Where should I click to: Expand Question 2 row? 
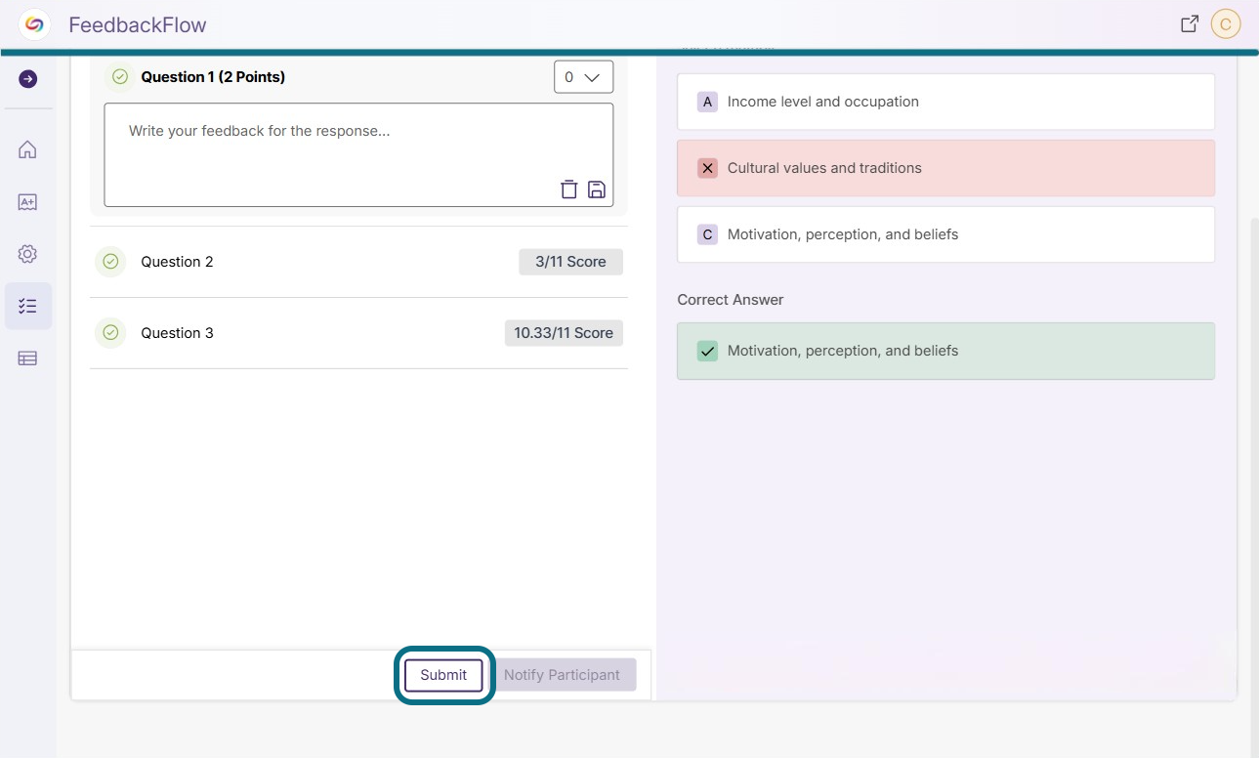coord(358,262)
